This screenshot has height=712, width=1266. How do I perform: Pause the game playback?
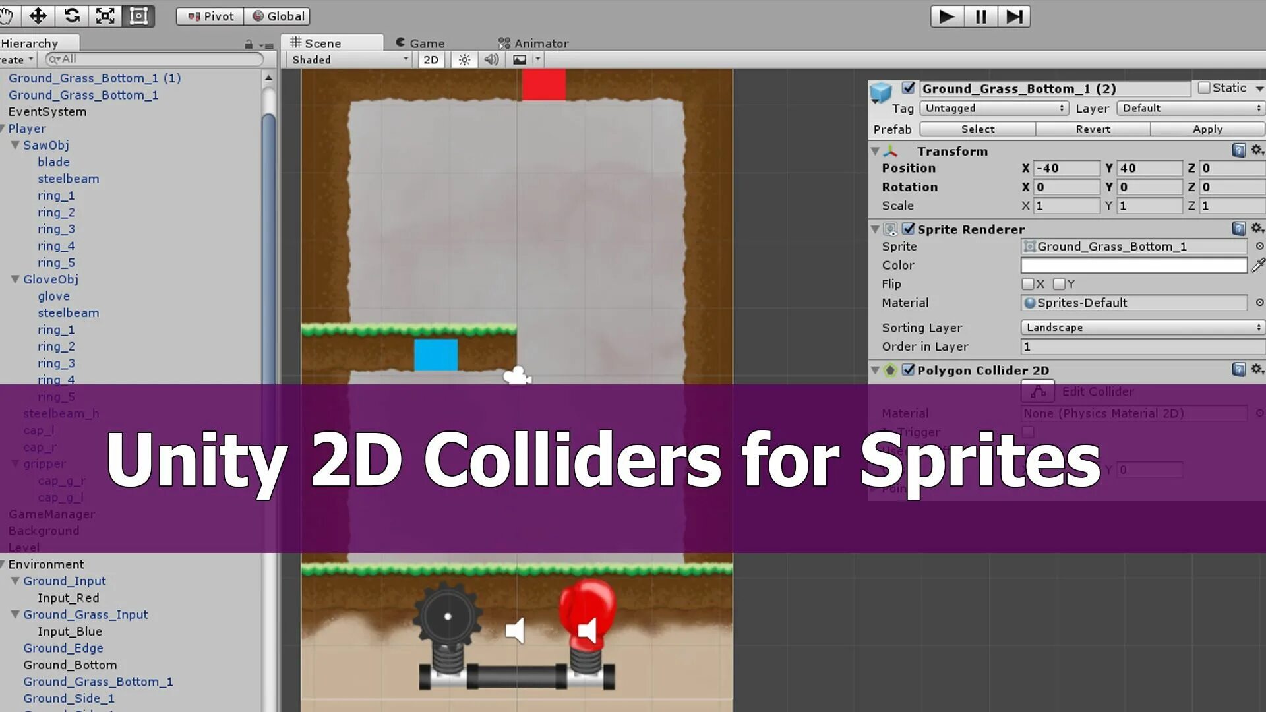coord(980,16)
